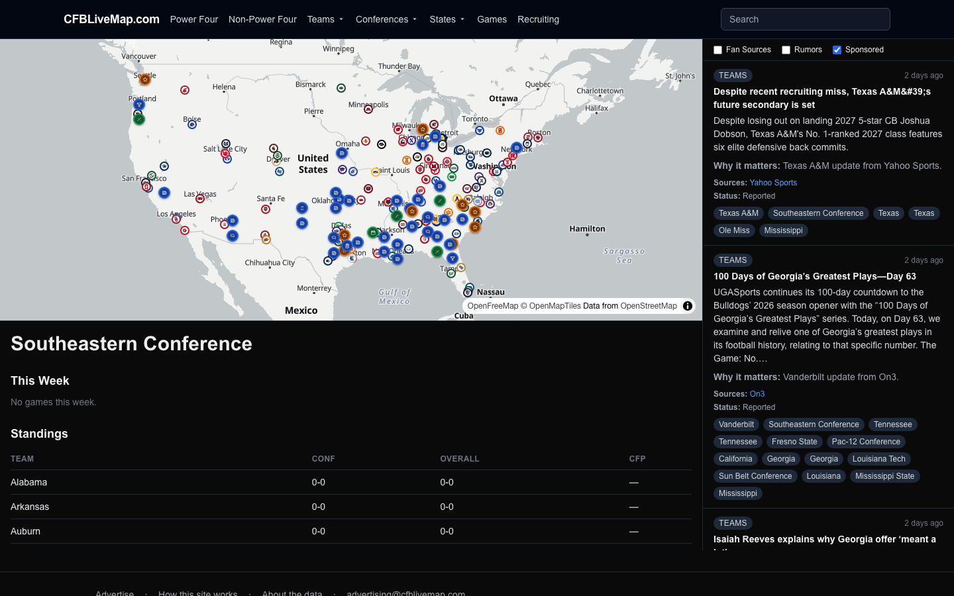Open the Non-Power Four nav item
The height and width of the screenshot is (596, 954).
(x=262, y=19)
